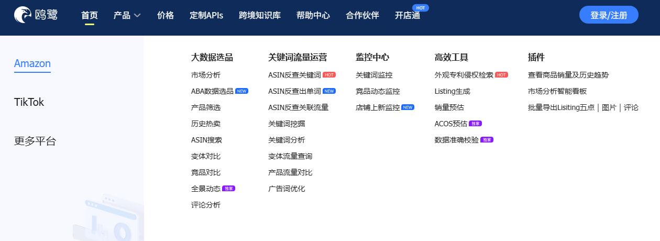Open the 销量预估 link
The width and height of the screenshot is (660, 241).
[449, 107]
